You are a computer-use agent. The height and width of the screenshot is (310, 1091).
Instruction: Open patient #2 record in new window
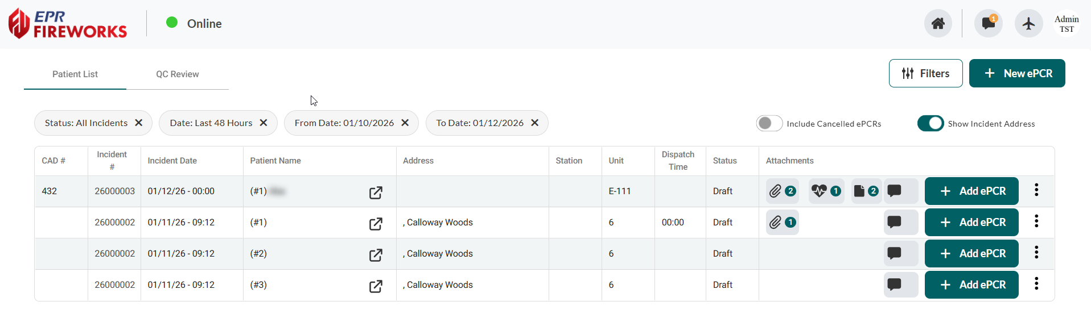[x=376, y=255]
